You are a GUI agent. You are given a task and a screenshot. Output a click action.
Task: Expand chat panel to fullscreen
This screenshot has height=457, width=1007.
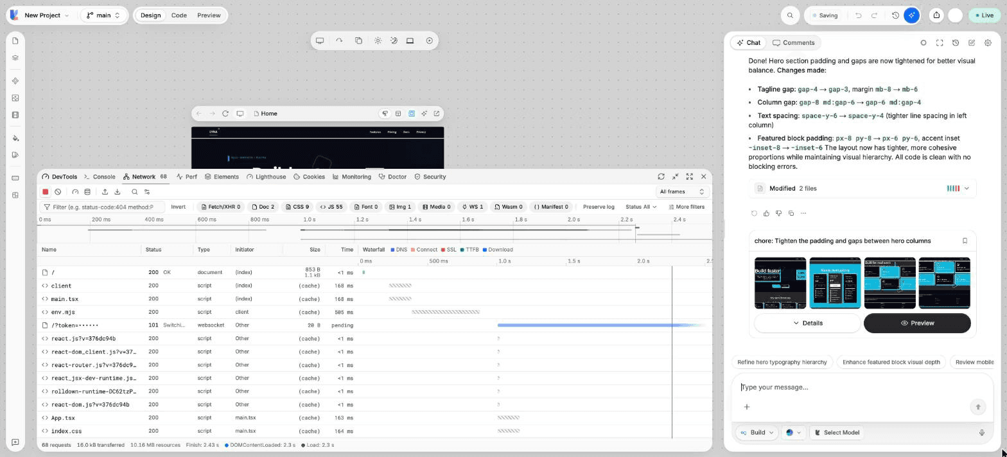pos(940,43)
